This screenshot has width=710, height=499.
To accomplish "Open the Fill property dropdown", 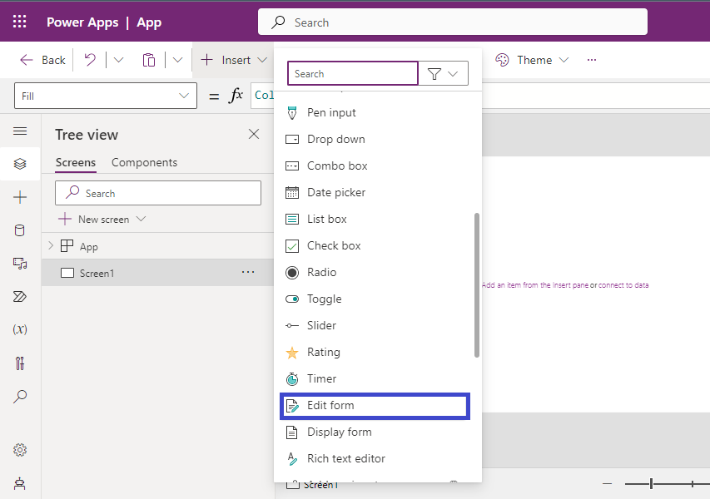I will point(184,96).
